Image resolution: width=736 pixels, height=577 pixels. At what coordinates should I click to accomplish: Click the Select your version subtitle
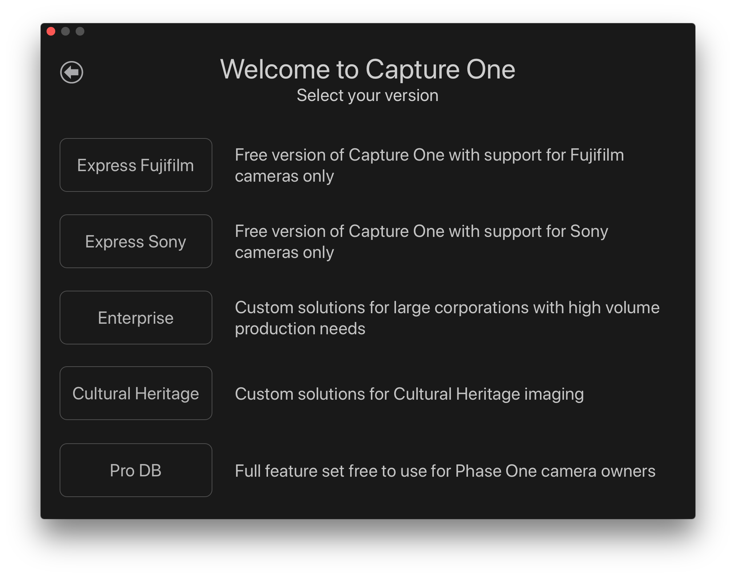(x=368, y=96)
